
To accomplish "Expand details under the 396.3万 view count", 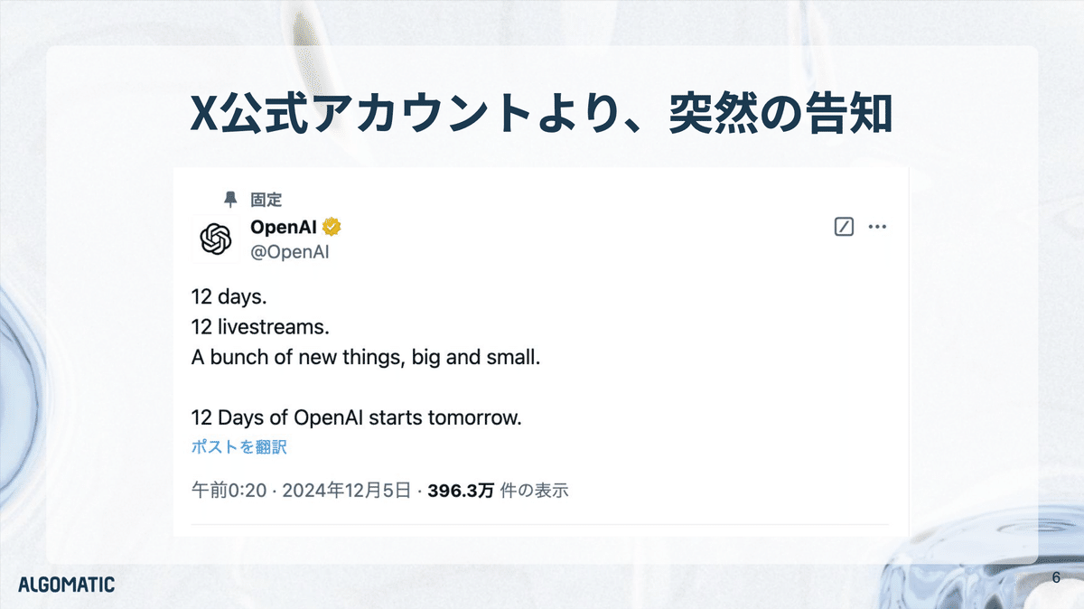I will click(502, 489).
